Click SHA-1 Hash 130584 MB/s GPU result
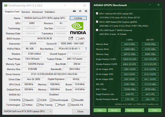 [129, 89]
